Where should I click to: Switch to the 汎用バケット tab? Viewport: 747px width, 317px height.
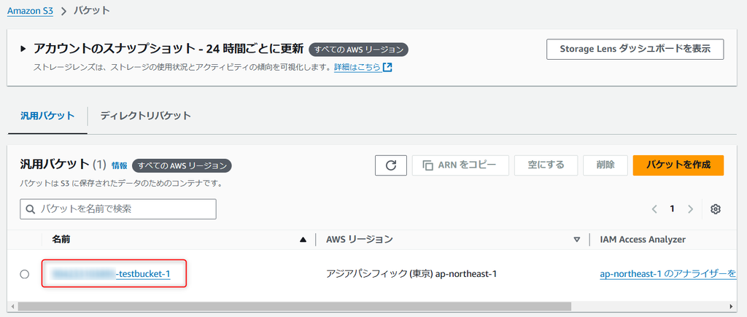(x=47, y=116)
